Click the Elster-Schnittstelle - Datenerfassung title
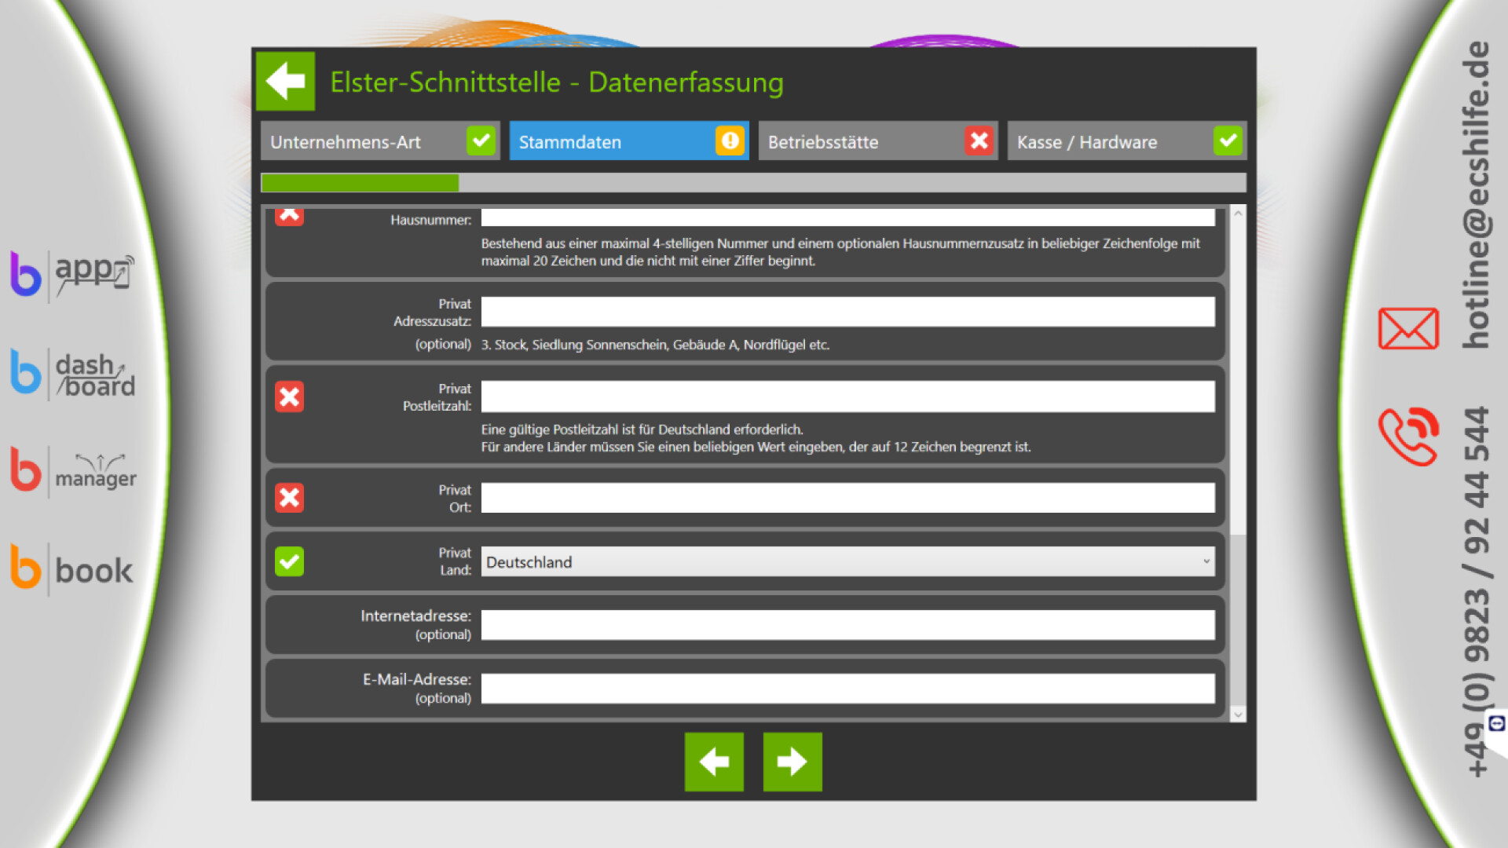The height and width of the screenshot is (848, 1508). (x=557, y=82)
